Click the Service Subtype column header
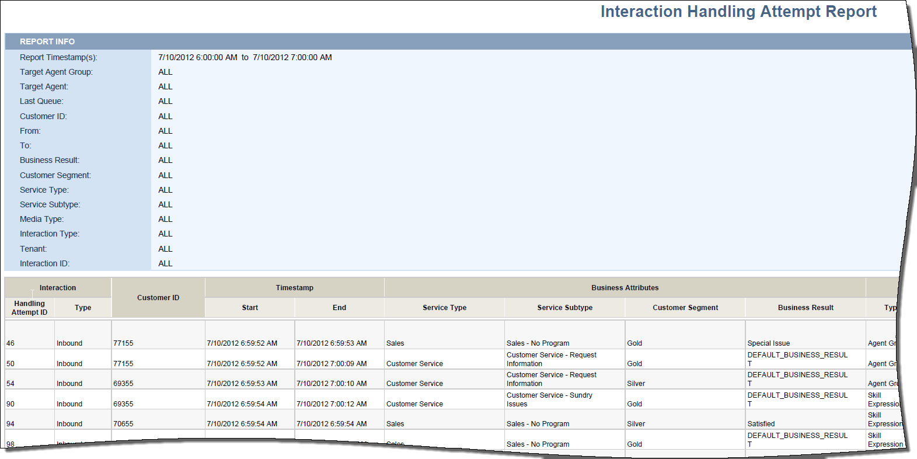Screen dimensions: 917x459 (564, 308)
